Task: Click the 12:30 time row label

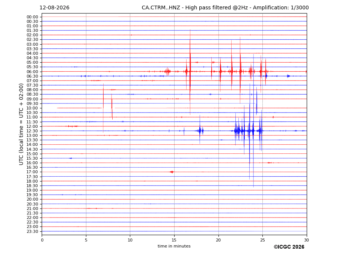Action: tap(32, 131)
